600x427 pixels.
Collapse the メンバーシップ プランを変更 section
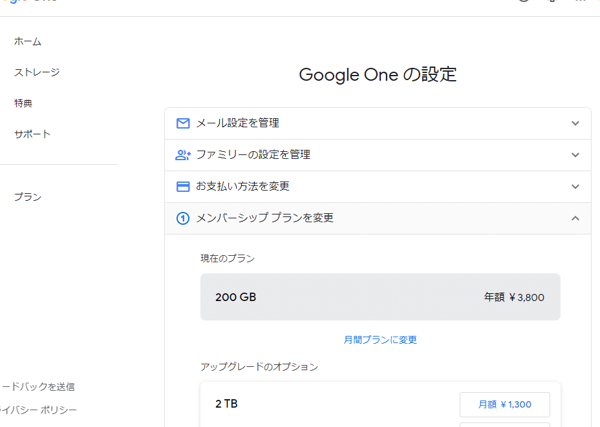point(575,218)
